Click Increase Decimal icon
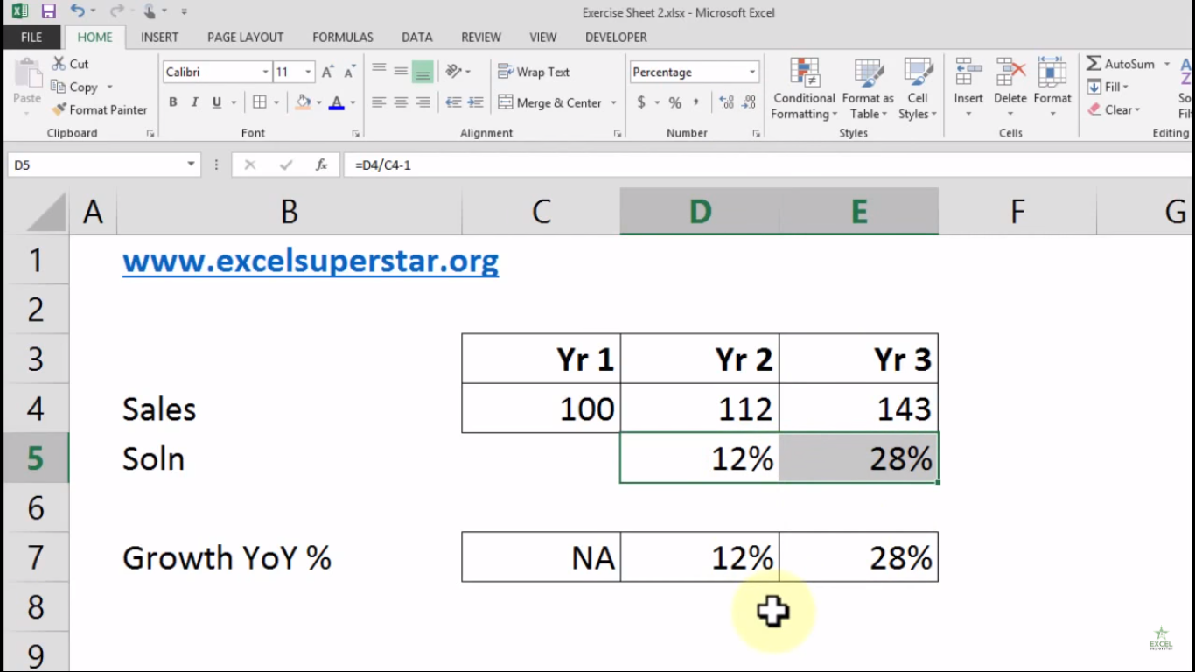Image resolution: width=1195 pixels, height=672 pixels. pos(726,102)
